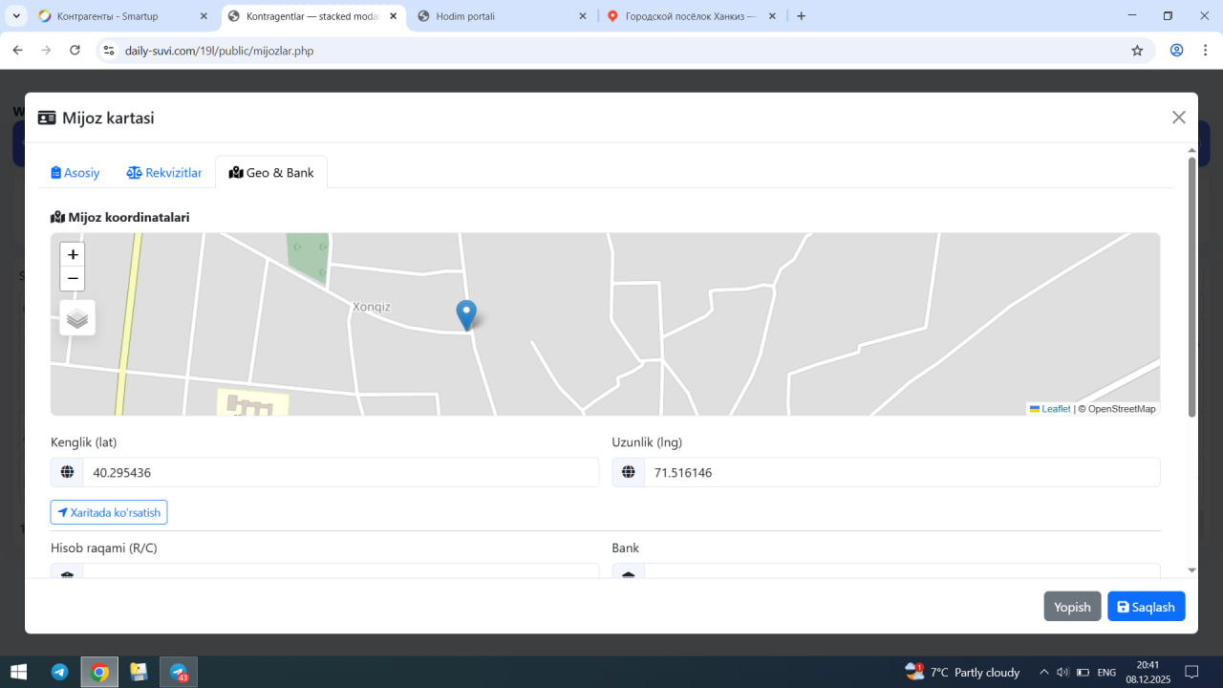Close the Городской посёлок Ханкиз tab
This screenshot has width=1223, height=688.
(772, 16)
